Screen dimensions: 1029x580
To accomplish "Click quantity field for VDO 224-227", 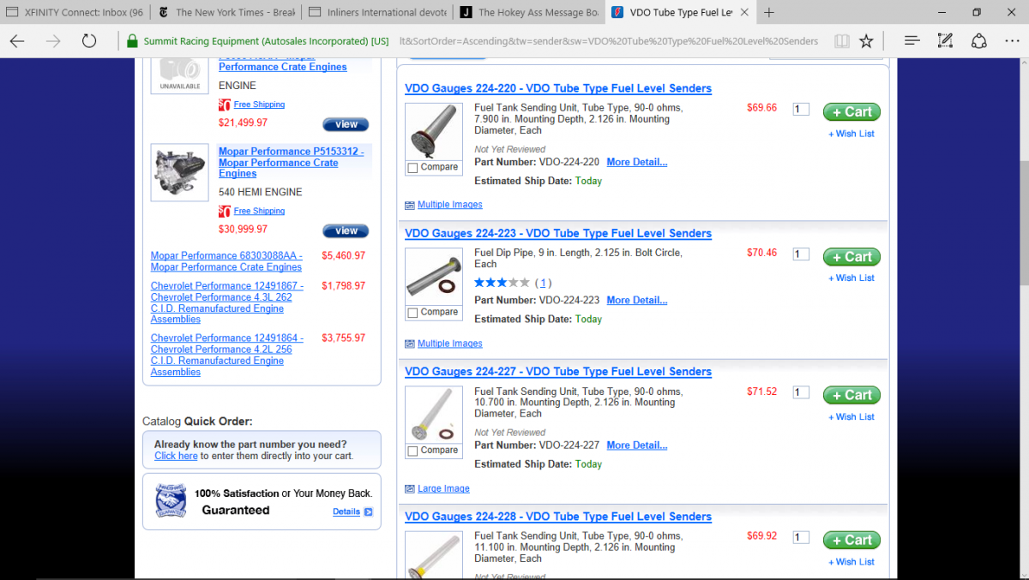I will click(801, 392).
